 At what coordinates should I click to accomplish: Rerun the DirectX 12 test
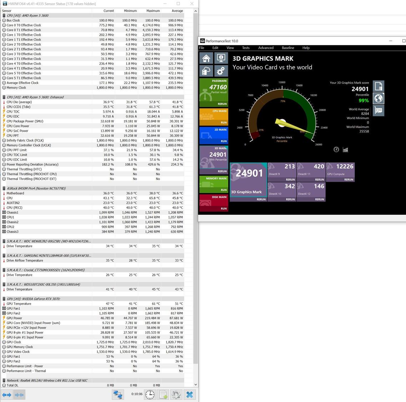point(320,200)
